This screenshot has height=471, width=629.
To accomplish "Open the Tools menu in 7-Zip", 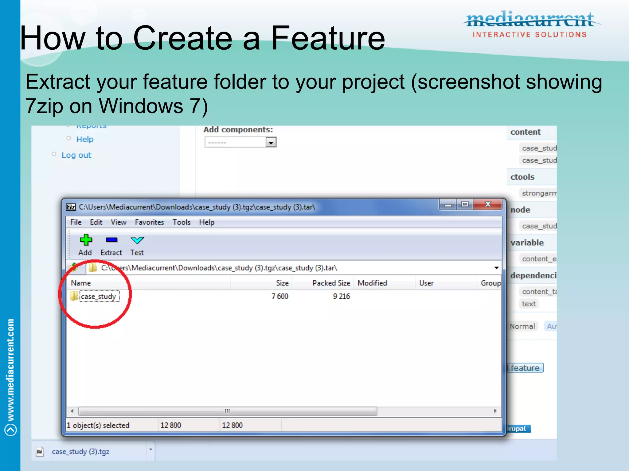I will coord(182,222).
